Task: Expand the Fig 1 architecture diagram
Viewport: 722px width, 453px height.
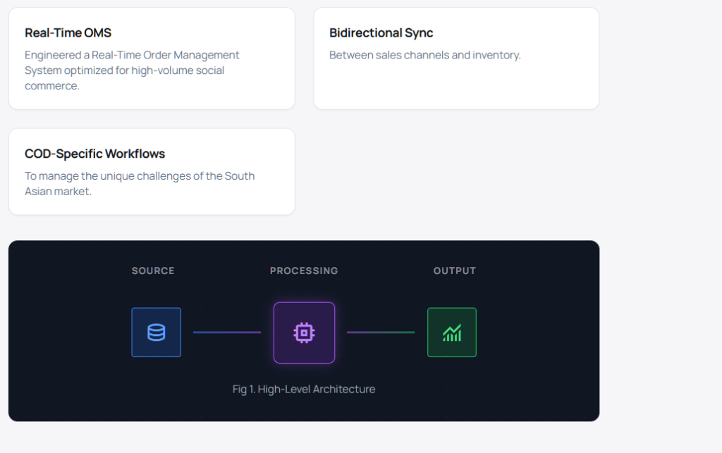Action: (303, 330)
